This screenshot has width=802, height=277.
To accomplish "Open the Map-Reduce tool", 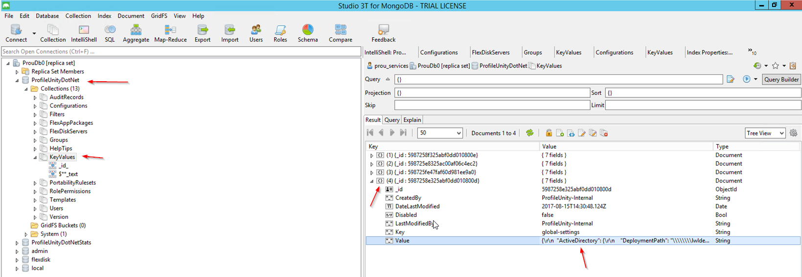I will (x=170, y=33).
